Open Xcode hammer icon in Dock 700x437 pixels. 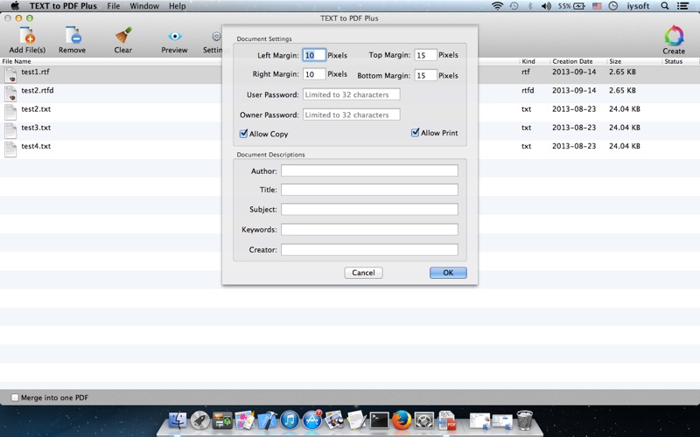pyautogui.click(x=267, y=420)
